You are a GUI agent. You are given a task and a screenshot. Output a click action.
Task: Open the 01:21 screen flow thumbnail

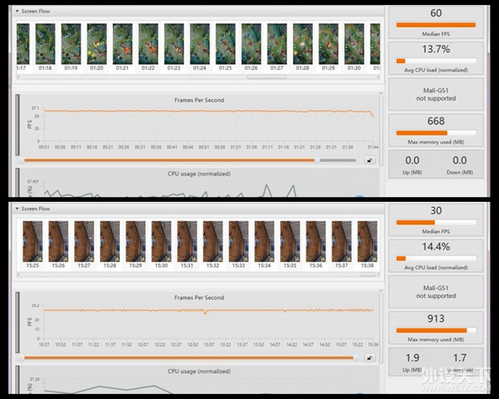[122, 44]
